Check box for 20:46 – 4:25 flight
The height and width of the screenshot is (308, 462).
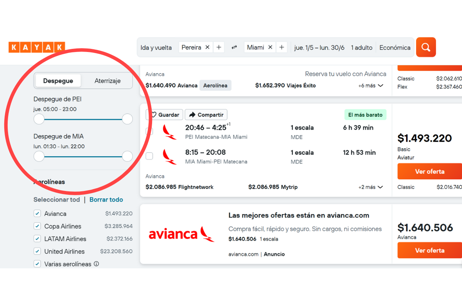[149, 131]
